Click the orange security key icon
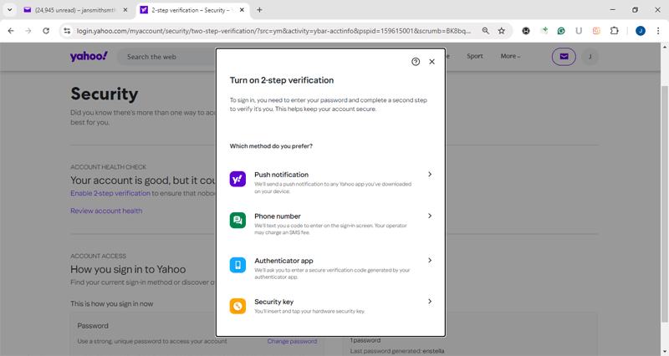This screenshot has height=356, width=669. (237, 306)
